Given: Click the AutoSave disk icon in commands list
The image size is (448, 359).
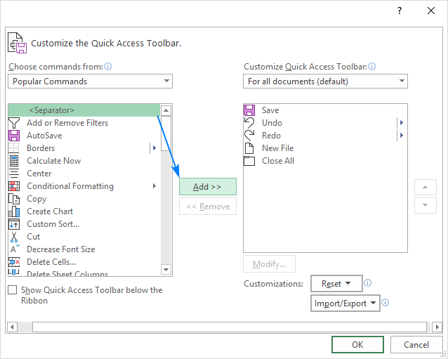Looking at the screenshot, I should [14, 136].
